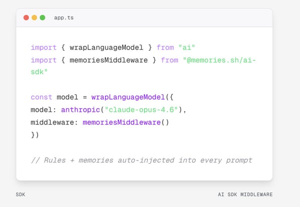Click the SDK label below the card
This screenshot has height=207, width=300.
click(21, 195)
